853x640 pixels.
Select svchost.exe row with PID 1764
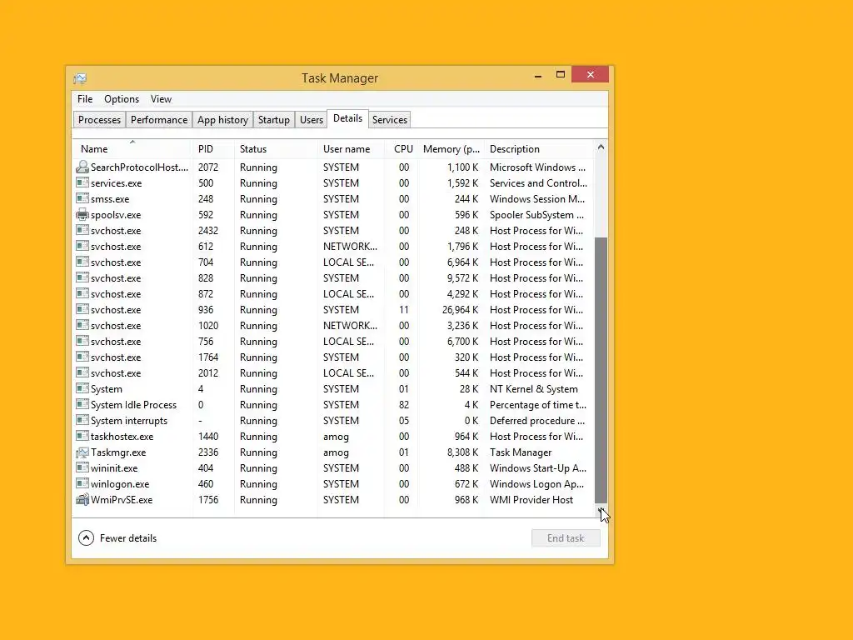click(x=333, y=357)
